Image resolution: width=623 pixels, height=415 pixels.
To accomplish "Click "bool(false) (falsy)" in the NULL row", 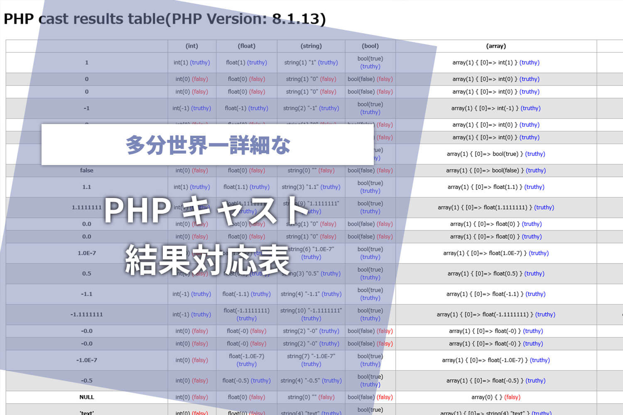I will [370, 397].
